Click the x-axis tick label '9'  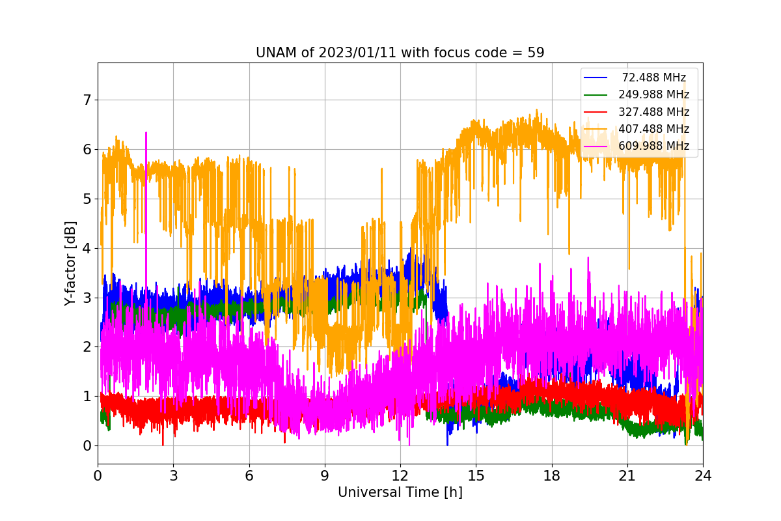point(325,476)
